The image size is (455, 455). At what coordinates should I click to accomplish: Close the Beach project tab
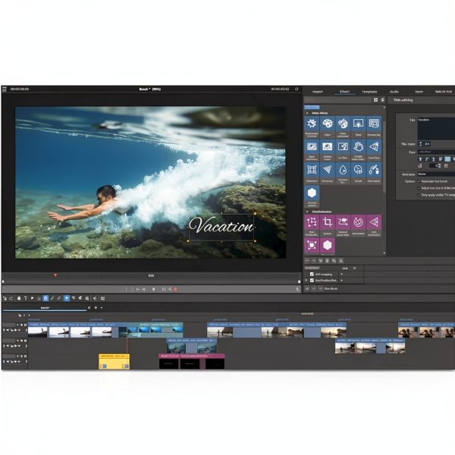89,308
